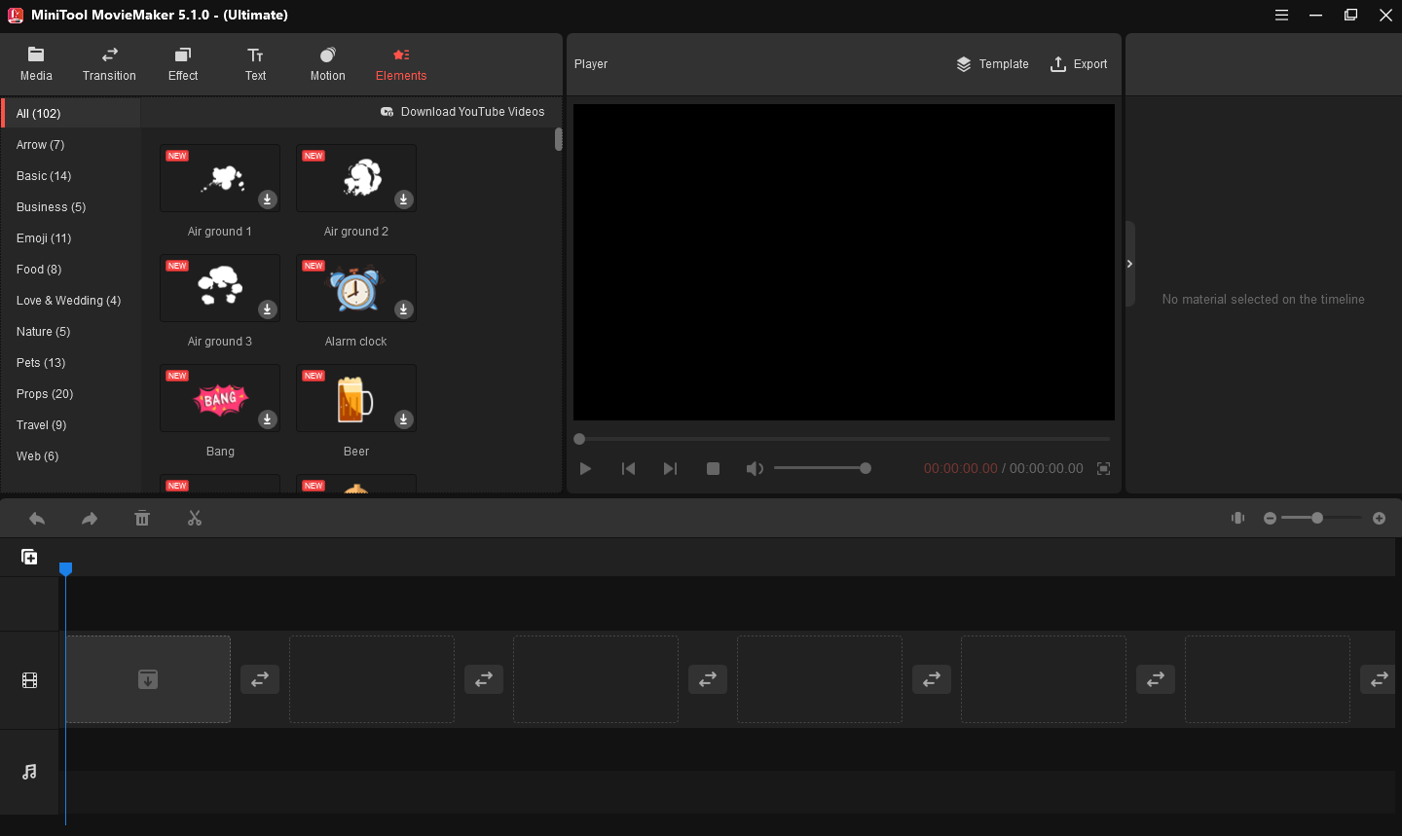This screenshot has width=1402, height=836.
Task: Select Business (5) category
Action: [x=71, y=207]
